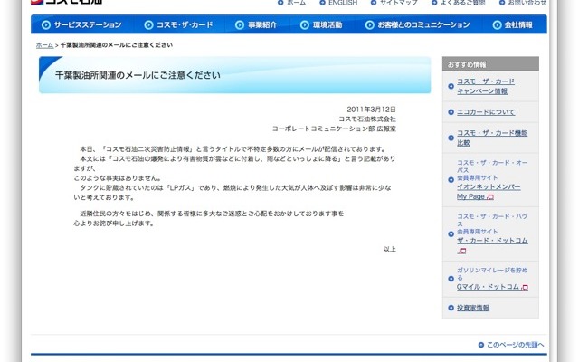This screenshot has width=579, height=362.
Task: Click the arrow icon beside コスモ・ザ・カード nav
Action: click(x=148, y=24)
